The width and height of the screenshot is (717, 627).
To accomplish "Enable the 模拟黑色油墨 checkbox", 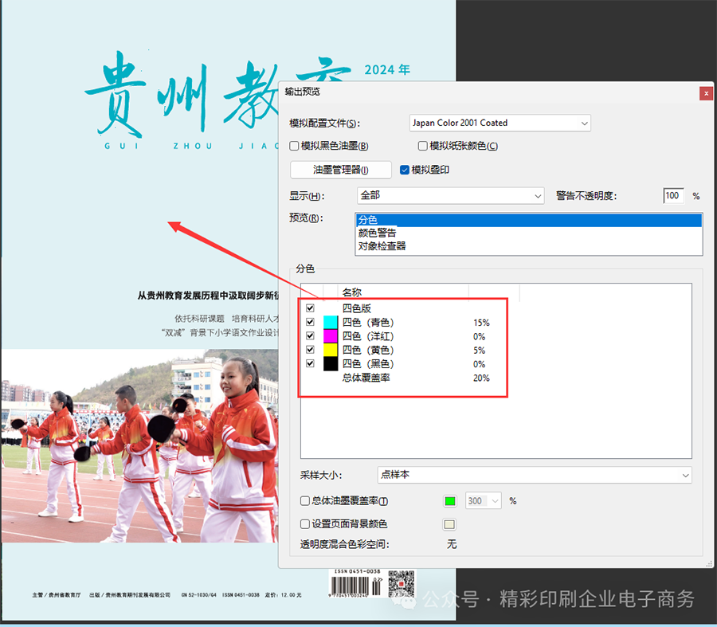I will [295, 146].
